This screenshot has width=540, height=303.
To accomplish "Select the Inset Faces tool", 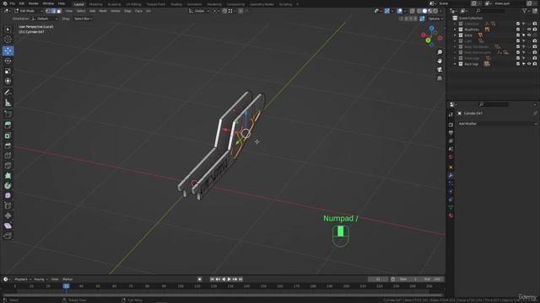I will 8,136.
